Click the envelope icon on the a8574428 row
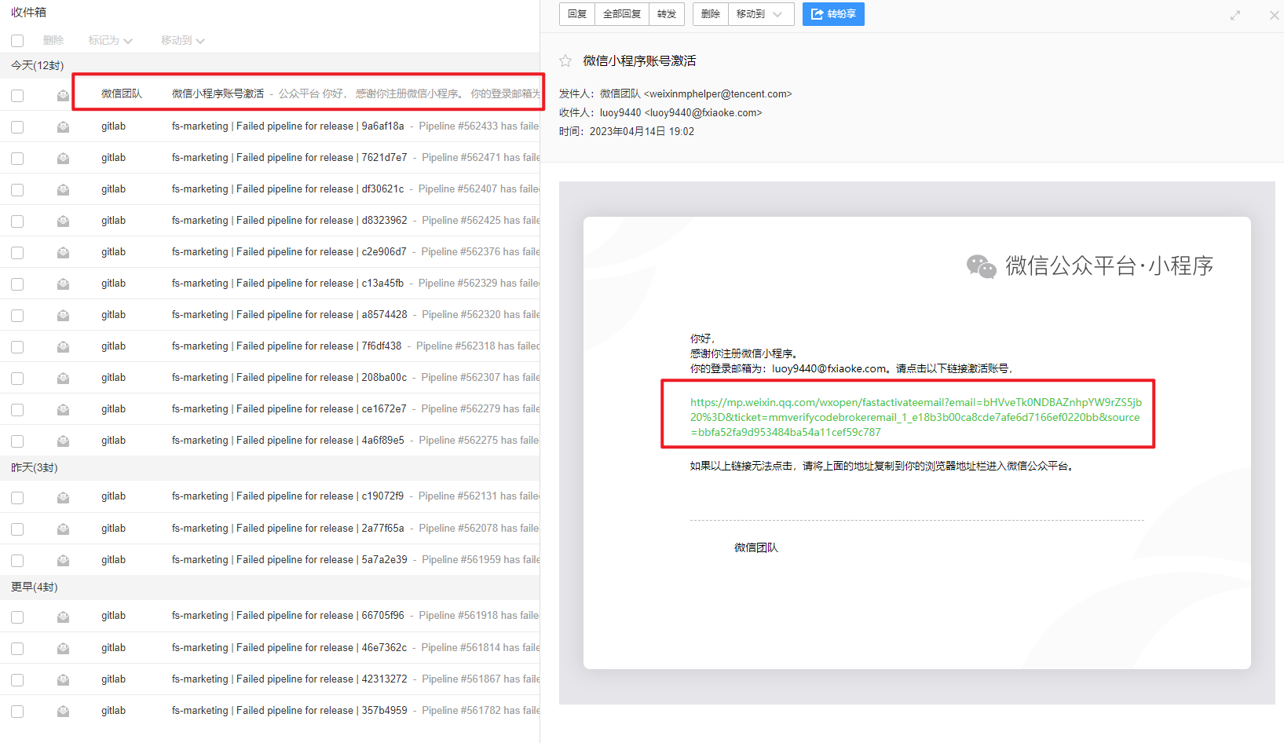The image size is (1284, 743). point(63,315)
